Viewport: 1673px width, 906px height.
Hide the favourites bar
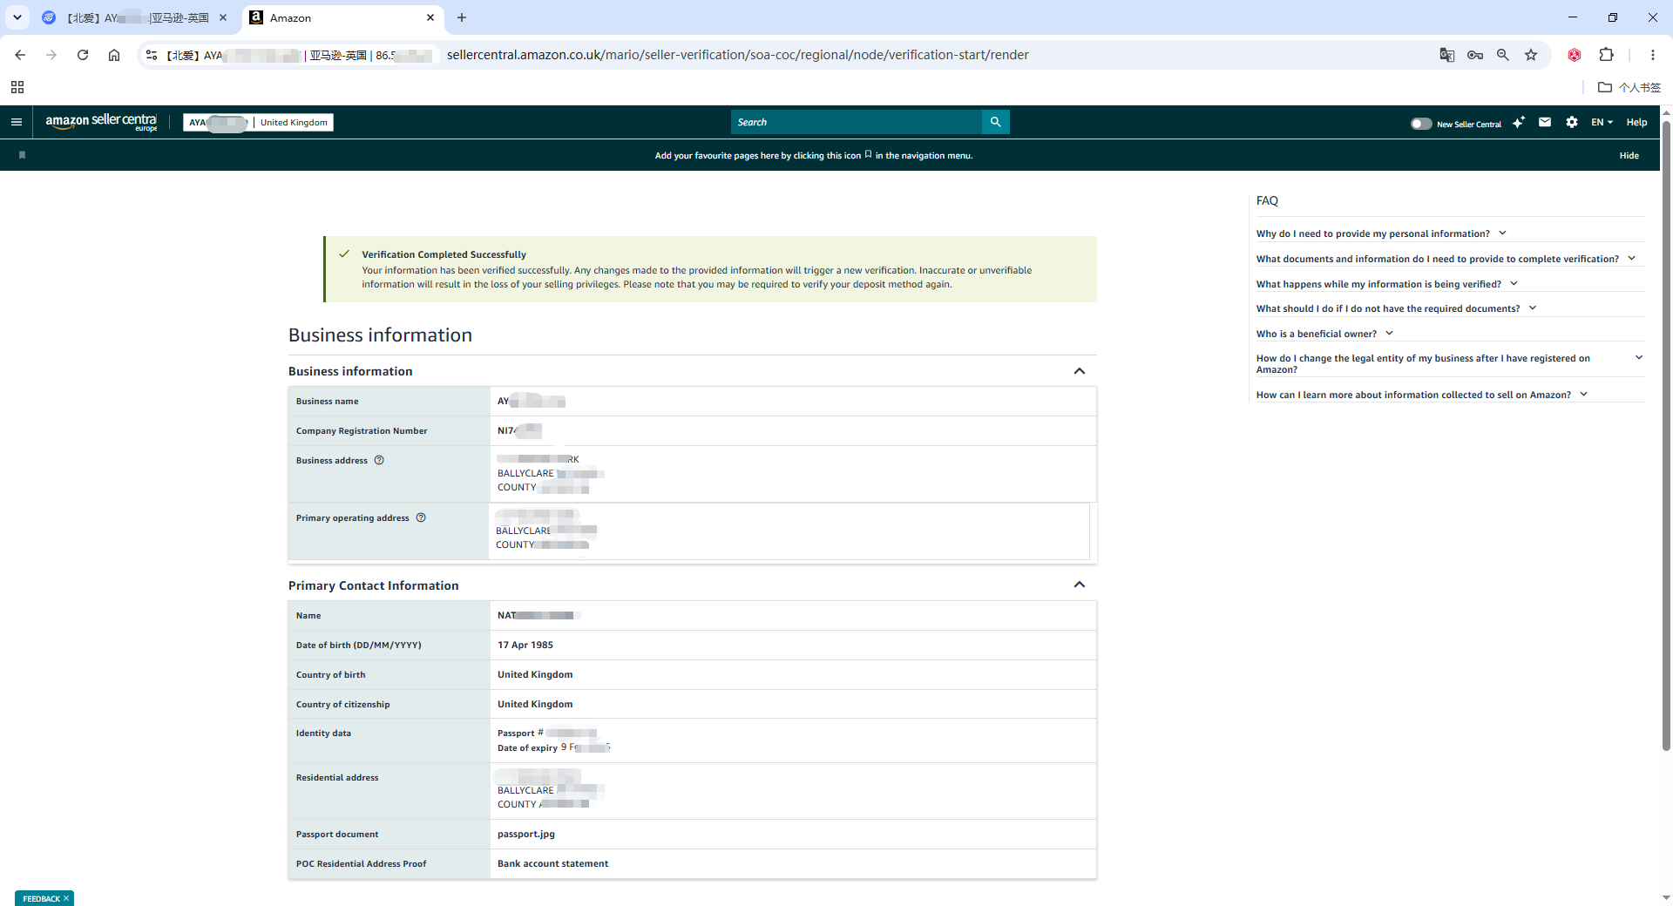pos(1629,155)
